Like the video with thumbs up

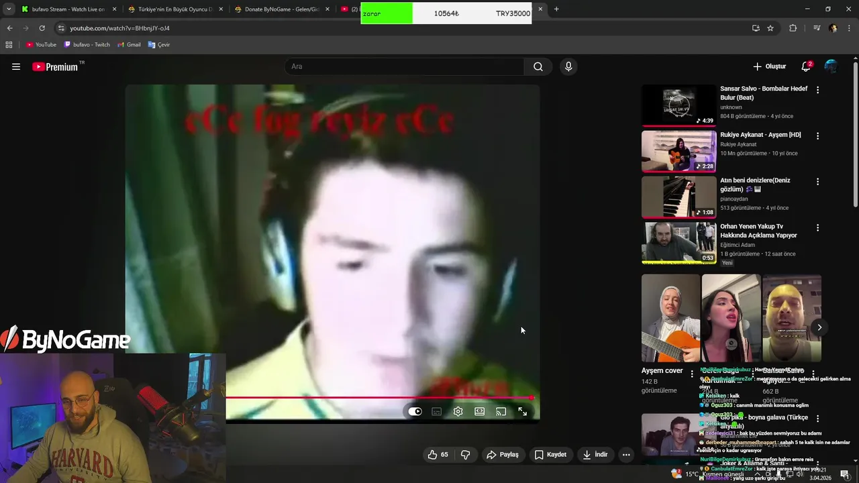438,455
